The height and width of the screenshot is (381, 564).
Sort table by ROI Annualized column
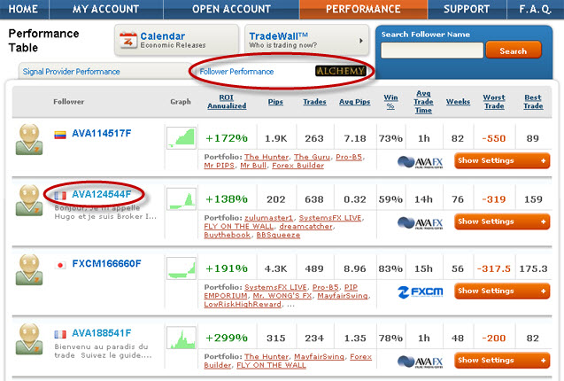(227, 102)
